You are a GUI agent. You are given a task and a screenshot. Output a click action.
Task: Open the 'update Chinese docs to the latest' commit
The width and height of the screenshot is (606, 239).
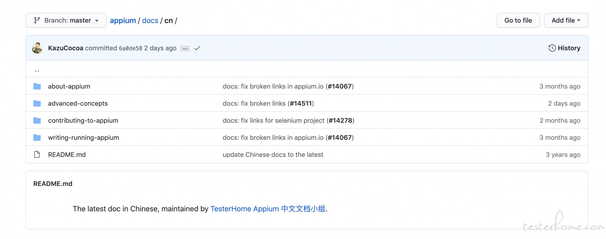click(x=273, y=155)
